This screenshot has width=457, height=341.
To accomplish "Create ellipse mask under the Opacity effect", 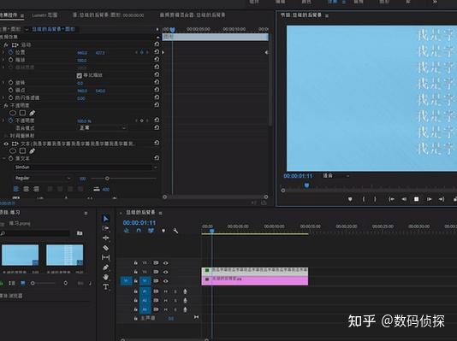I will pyautogui.click(x=13, y=113).
